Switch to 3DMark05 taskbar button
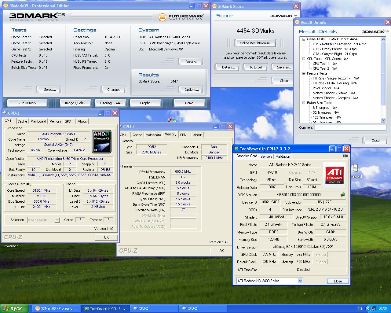The image size is (391, 313). pyautogui.click(x=56, y=309)
